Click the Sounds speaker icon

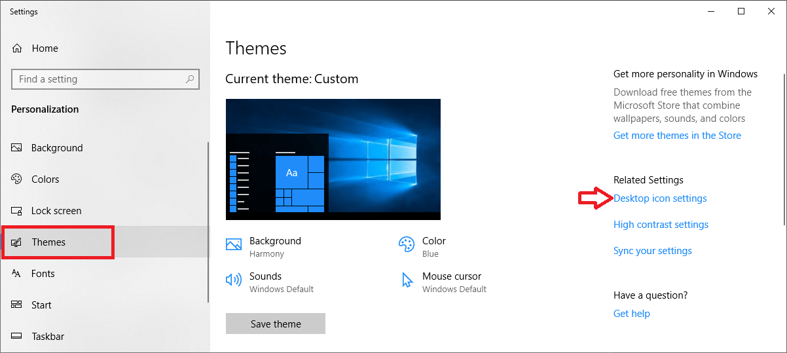(234, 280)
